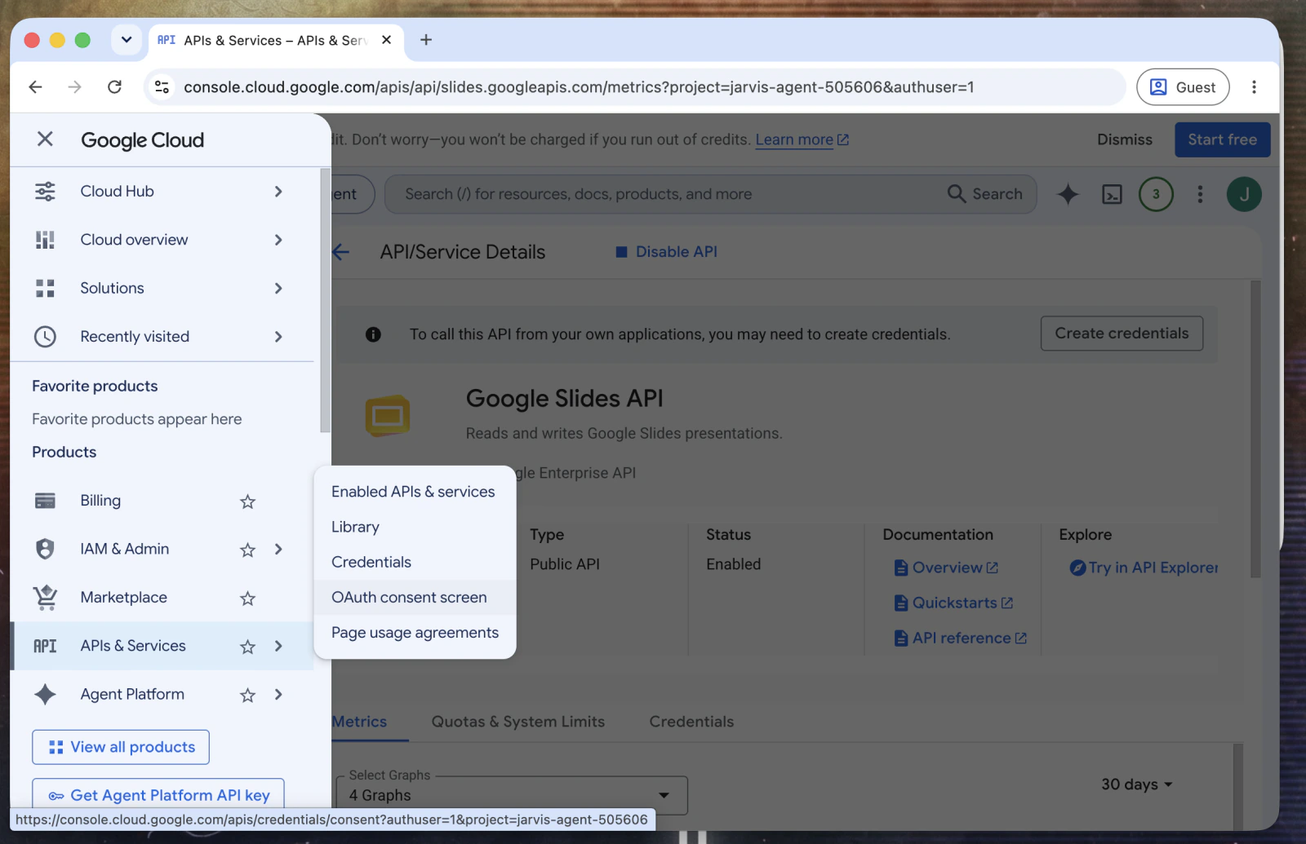Open the Cloud Hub icon
Image resolution: width=1306 pixels, height=844 pixels.
(x=45, y=192)
